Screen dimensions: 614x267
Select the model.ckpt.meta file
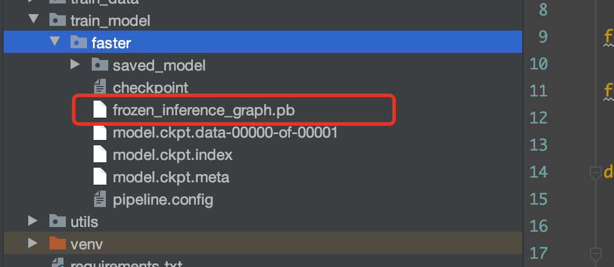tap(171, 178)
